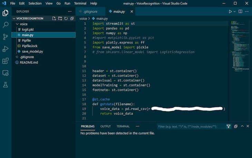Screen dimensions: 252x158
Task: Close the bottom panel
Action: (248, 126)
